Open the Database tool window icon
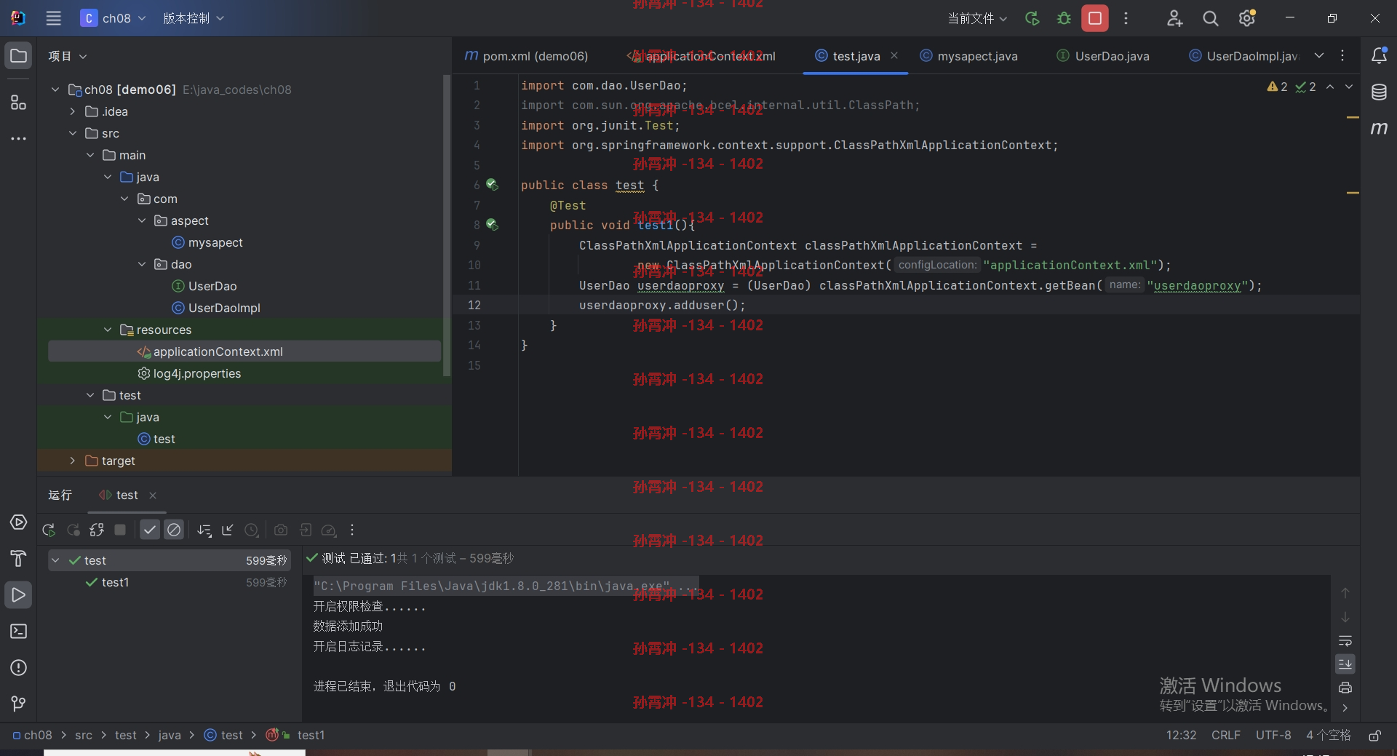The image size is (1397, 756). tap(1379, 92)
